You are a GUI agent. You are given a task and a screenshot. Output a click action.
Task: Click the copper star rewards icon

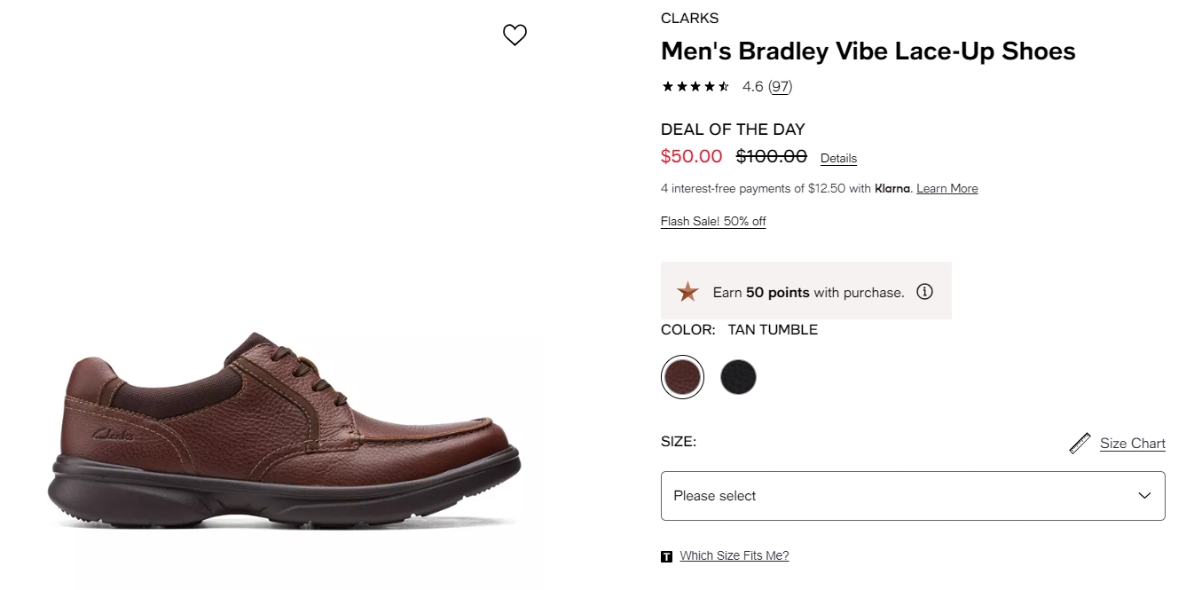[687, 292]
